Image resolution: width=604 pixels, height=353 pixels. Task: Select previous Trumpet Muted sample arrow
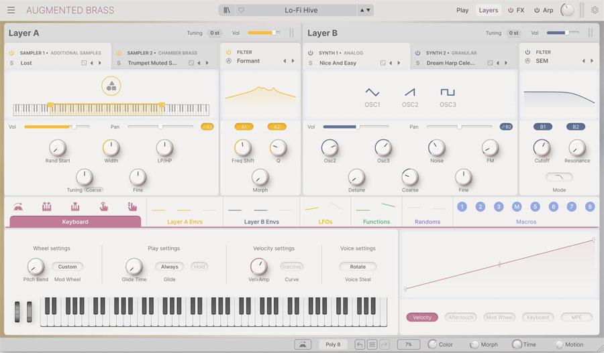coord(199,63)
